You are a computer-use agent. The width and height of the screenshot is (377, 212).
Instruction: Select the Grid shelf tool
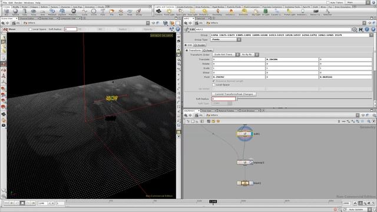click(42, 12)
